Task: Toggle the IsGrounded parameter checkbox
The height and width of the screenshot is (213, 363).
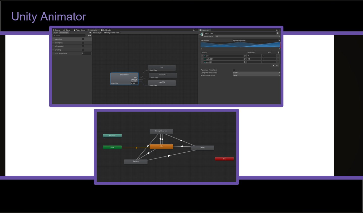Action: [83, 46]
